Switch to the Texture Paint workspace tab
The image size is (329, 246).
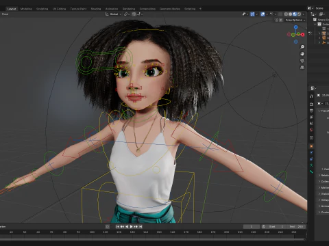(x=78, y=9)
